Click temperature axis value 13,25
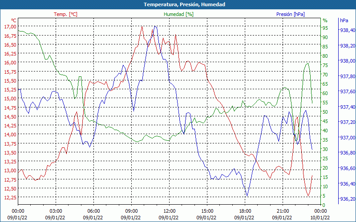The height and width of the screenshot is (222, 356). pos(10,162)
